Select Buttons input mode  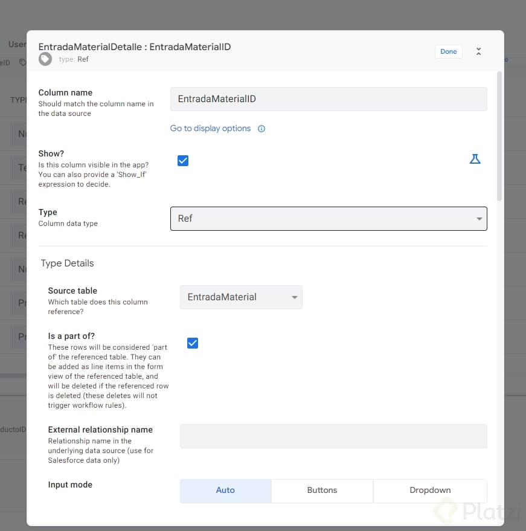[x=322, y=491]
